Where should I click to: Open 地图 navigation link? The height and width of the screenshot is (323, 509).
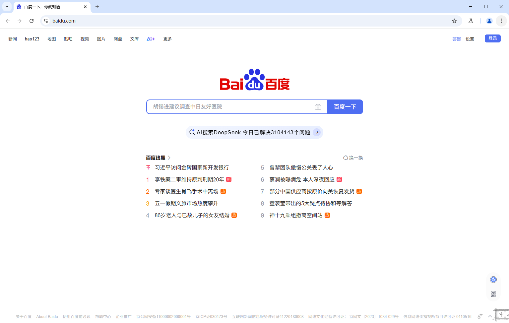[x=51, y=39]
